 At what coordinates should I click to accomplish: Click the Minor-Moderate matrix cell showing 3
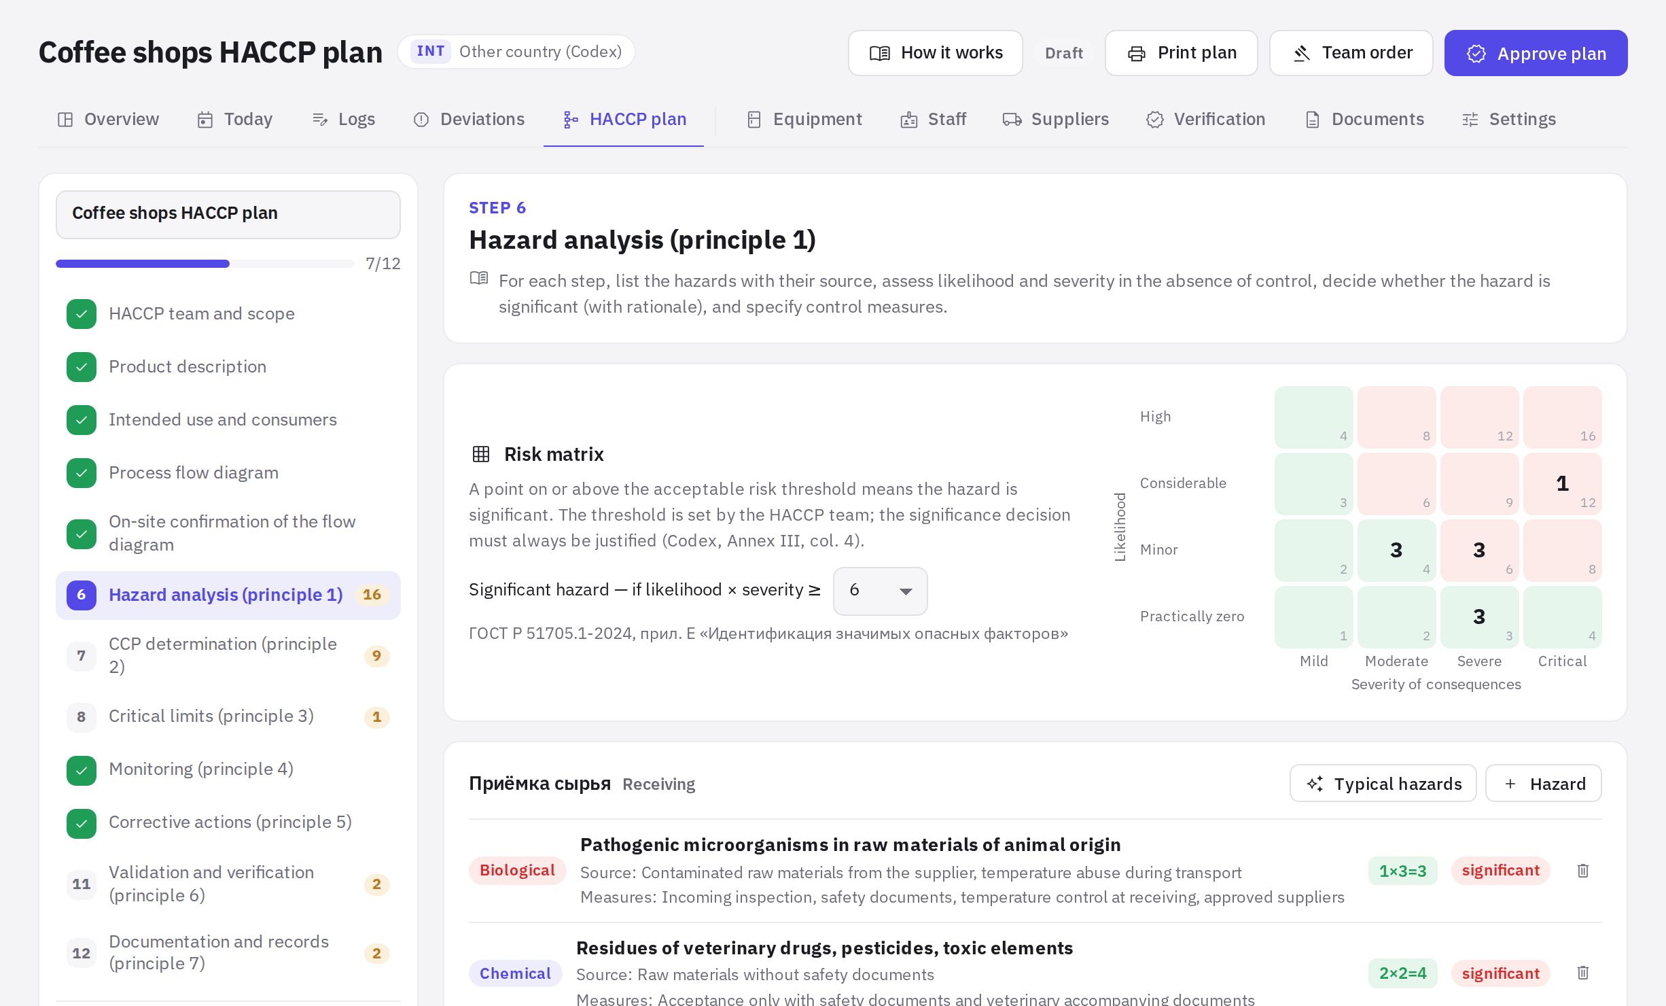click(1396, 551)
